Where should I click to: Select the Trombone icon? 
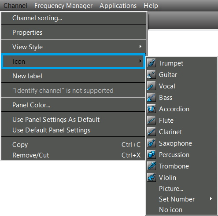[x=151, y=166]
